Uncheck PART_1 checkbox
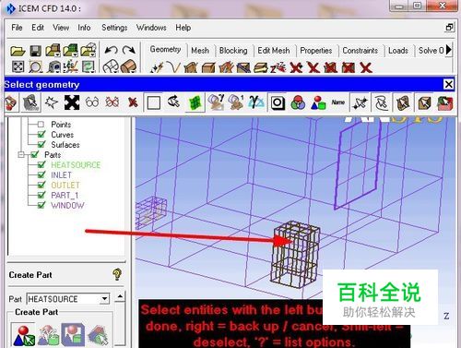Screen dimensions: 461x348 tap(41, 195)
